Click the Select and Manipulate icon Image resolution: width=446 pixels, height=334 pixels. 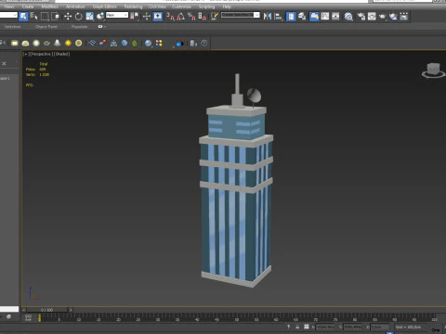(x=147, y=16)
